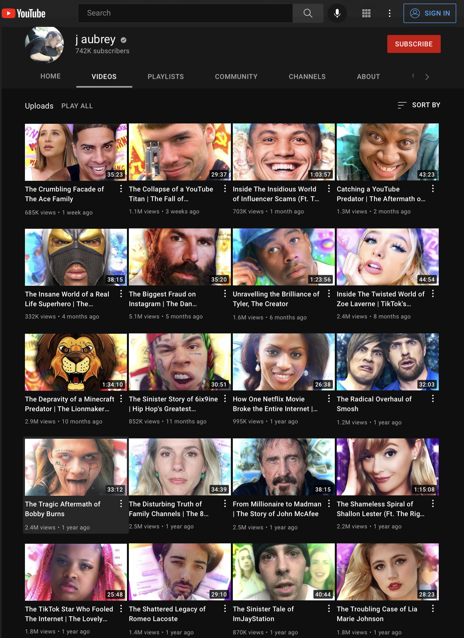The image size is (464, 638).
Task: Click the Subscribe button
Action: pyautogui.click(x=414, y=44)
